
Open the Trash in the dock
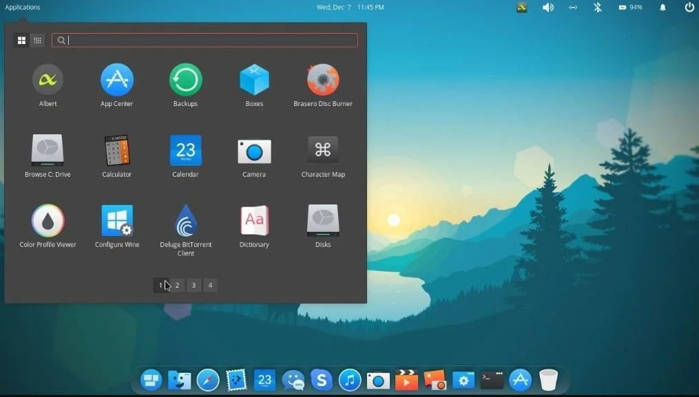(547, 379)
